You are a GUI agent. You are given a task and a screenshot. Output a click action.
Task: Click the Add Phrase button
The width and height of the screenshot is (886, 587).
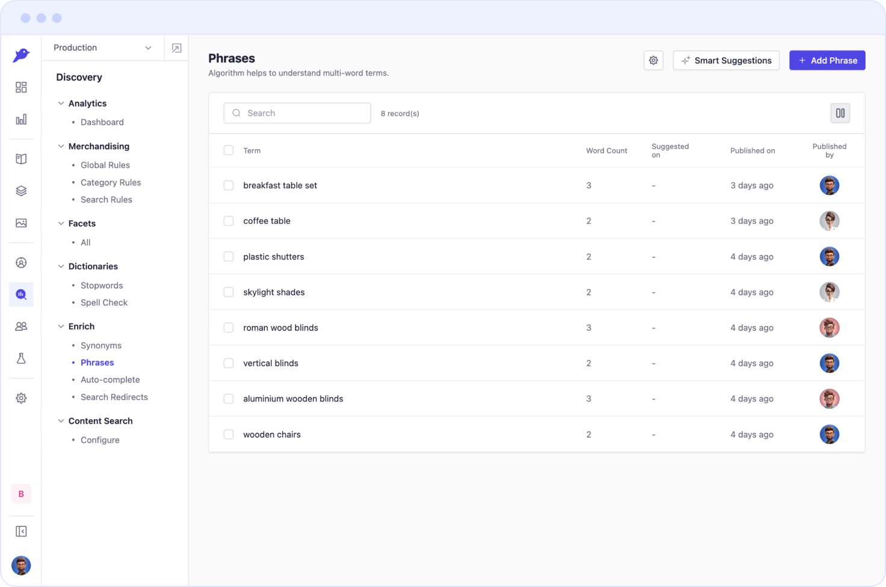click(x=827, y=60)
